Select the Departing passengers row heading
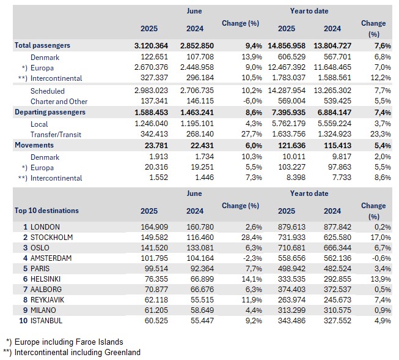Screen dimensions: 399x360 [x=49, y=112]
